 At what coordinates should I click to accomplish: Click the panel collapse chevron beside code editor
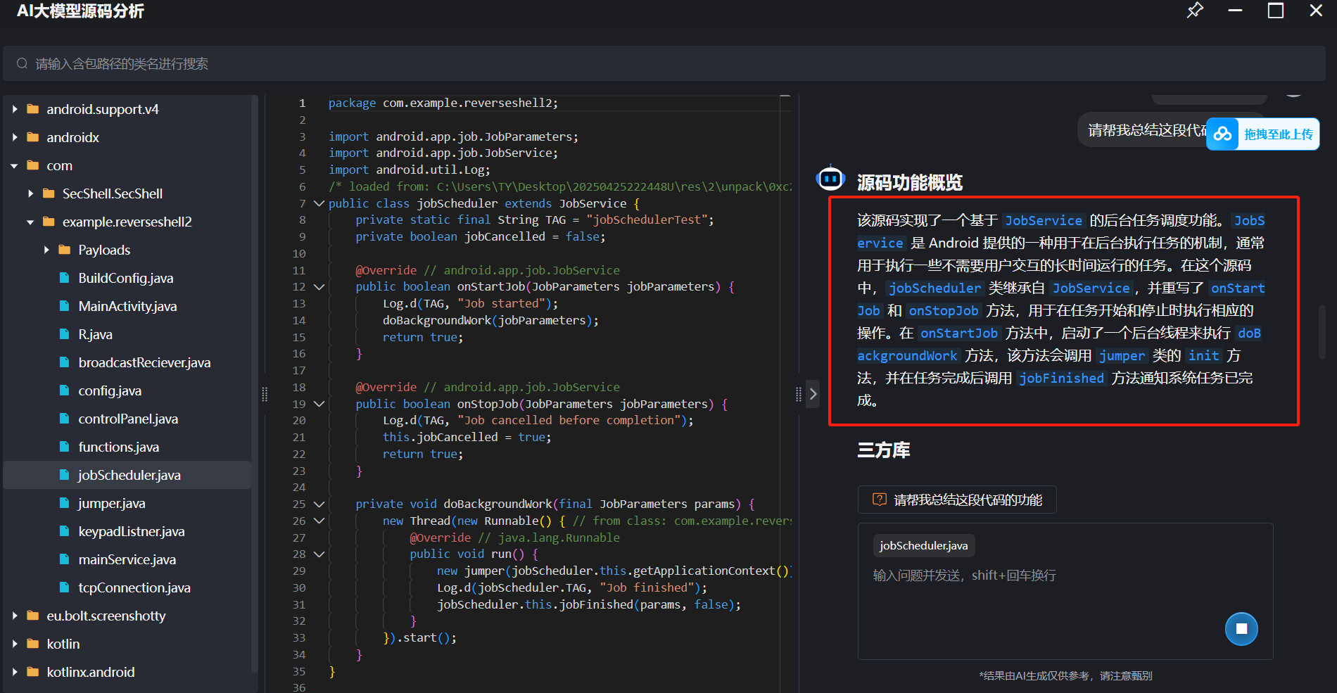coord(813,394)
